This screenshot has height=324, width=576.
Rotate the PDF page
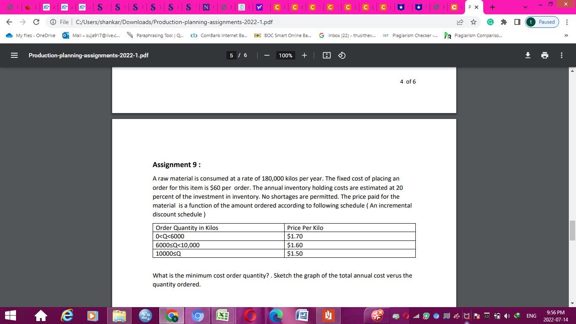point(341,55)
